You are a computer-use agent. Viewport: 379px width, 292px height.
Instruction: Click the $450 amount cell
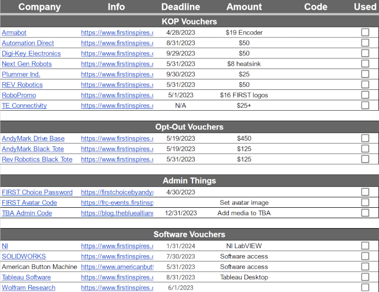tap(244, 138)
